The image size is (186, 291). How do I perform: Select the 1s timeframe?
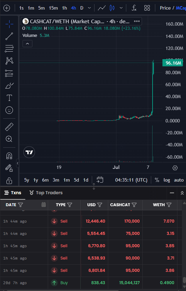click(x=21, y=8)
